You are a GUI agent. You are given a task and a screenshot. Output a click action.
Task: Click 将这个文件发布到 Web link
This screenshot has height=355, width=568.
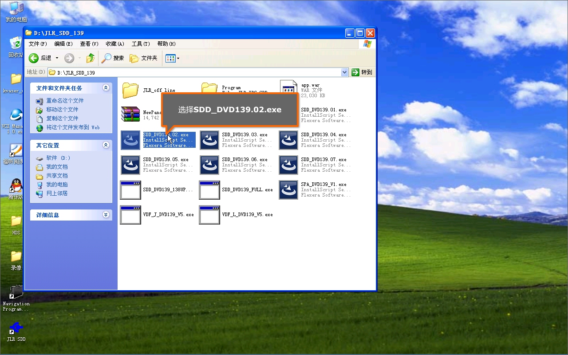tap(73, 127)
